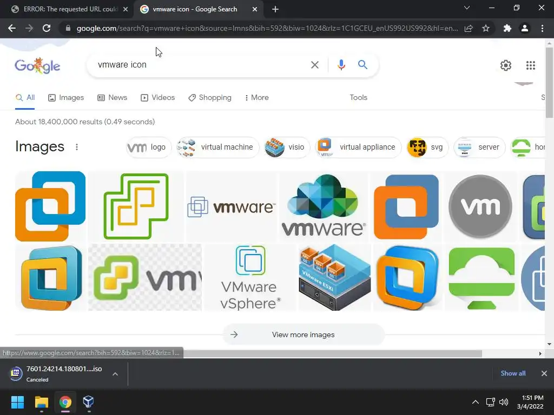Open the Videos results tab
This screenshot has height=415, width=554.
pyautogui.click(x=157, y=98)
